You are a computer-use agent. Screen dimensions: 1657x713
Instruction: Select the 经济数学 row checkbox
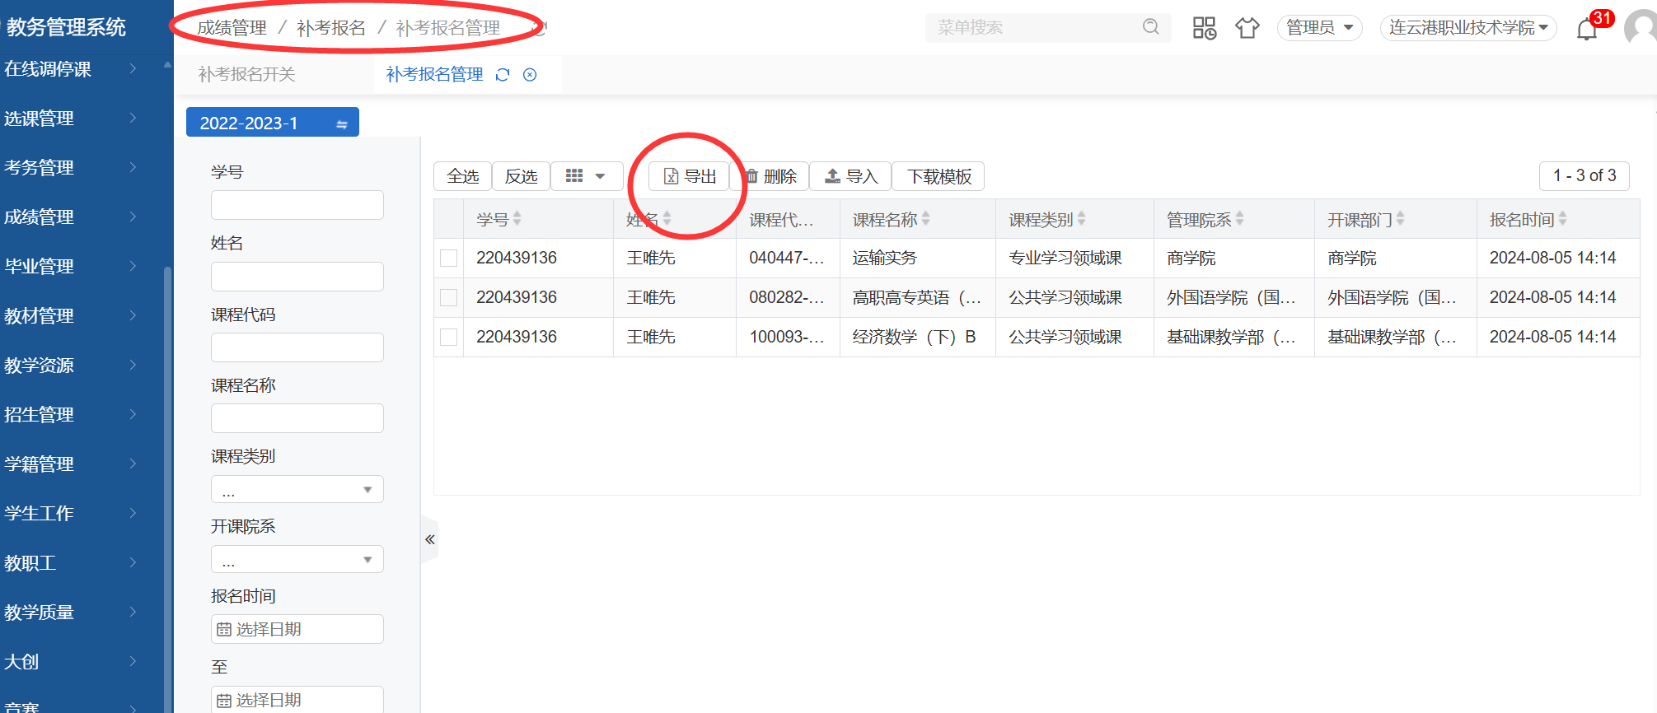coord(449,338)
